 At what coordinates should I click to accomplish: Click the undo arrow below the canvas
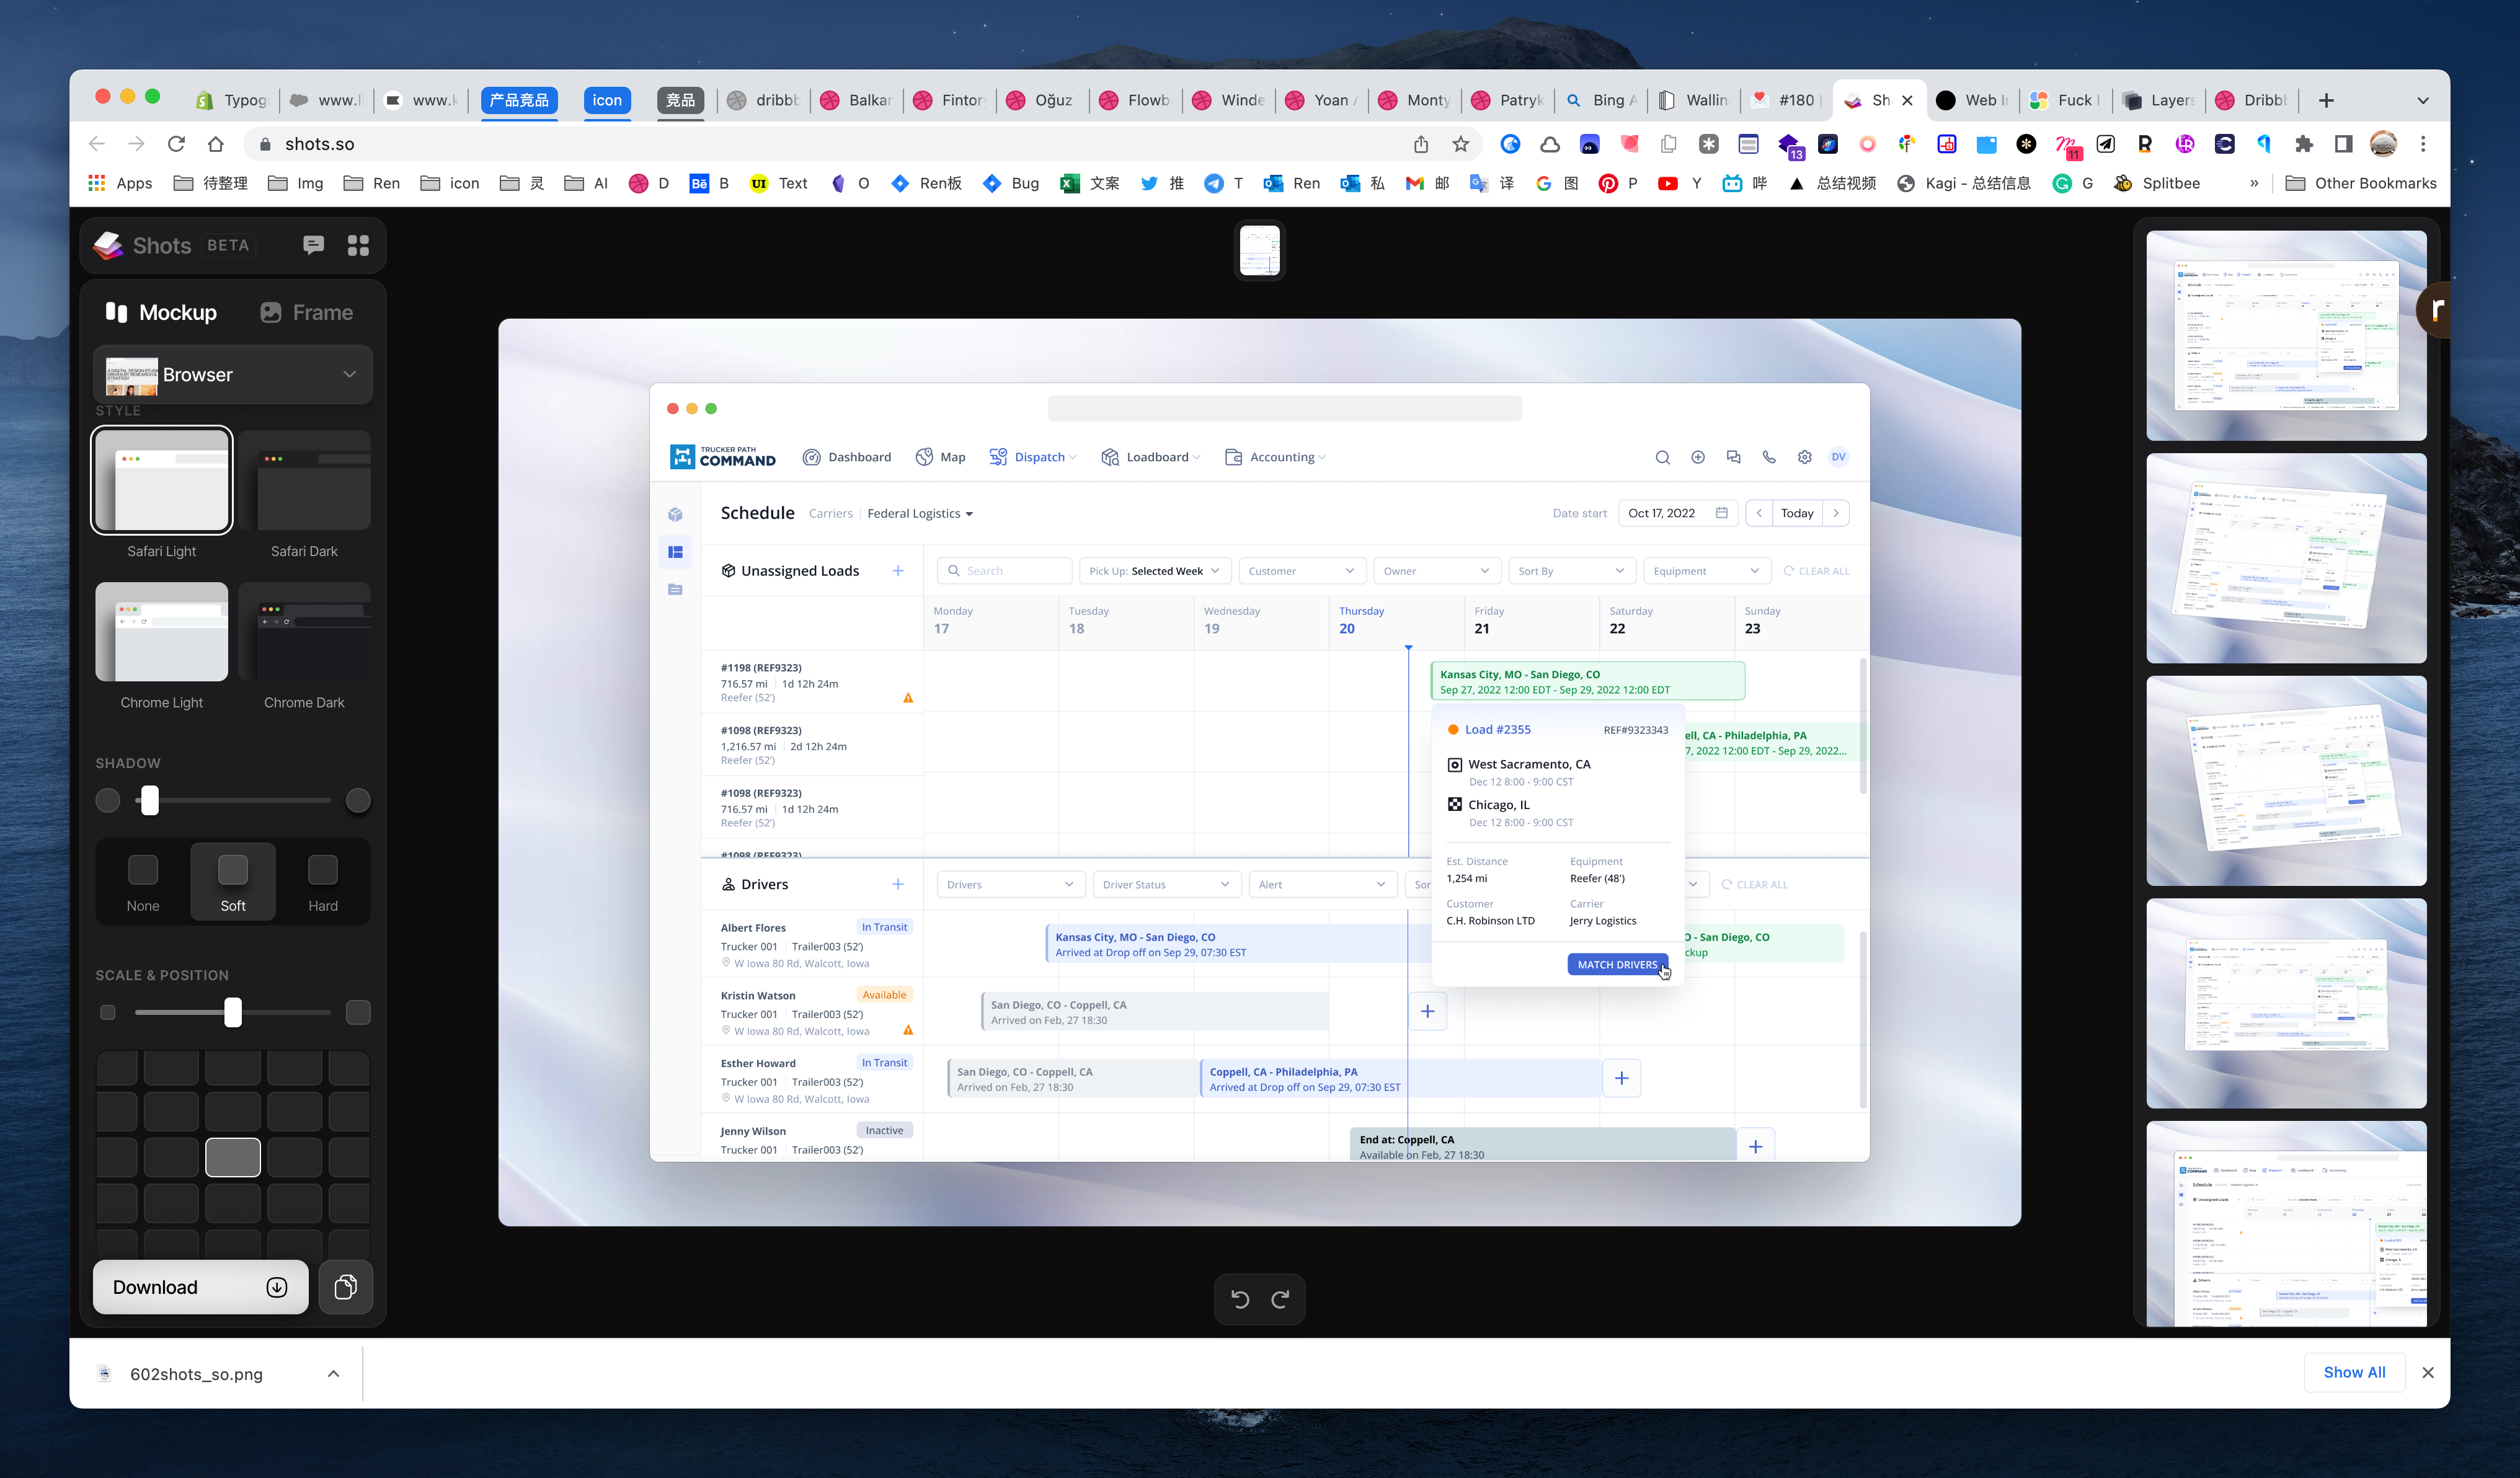1240,1299
